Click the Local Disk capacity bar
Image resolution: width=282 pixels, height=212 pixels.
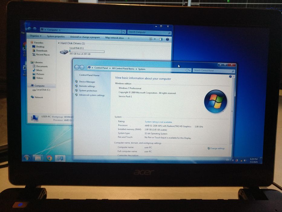tap(87, 51)
